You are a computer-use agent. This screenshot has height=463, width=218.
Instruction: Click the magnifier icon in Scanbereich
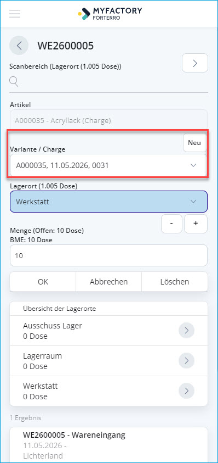[x=14, y=81]
